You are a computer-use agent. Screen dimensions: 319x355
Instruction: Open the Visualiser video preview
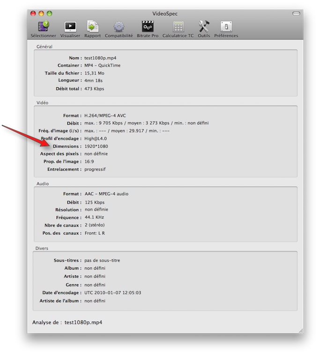(x=70, y=27)
